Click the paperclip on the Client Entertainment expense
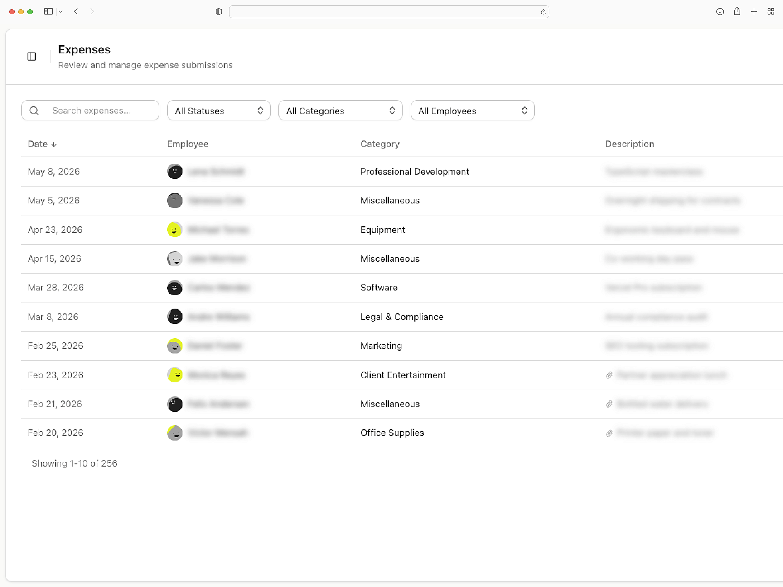The width and height of the screenshot is (783, 587). pos(609,375)
